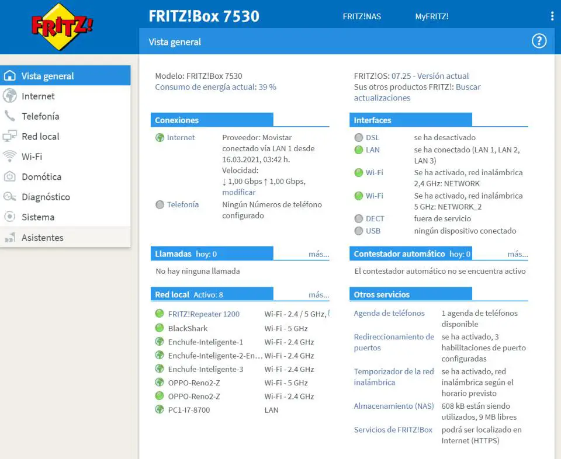
Task: Click the modificar speed link
Action: point(238,192)
